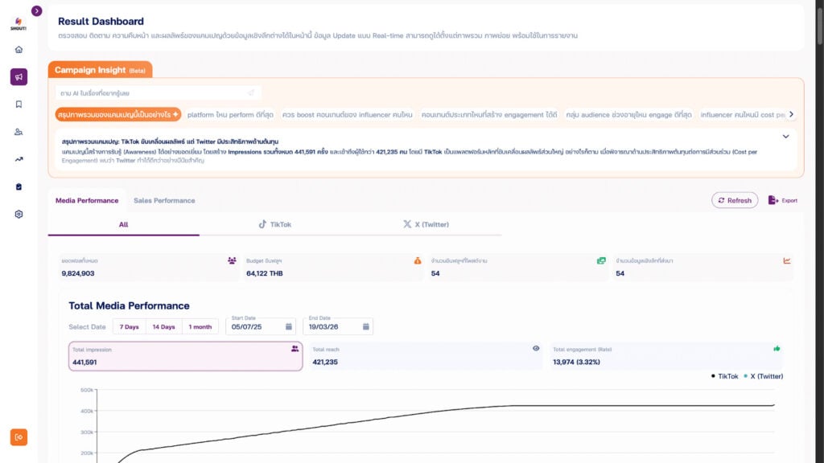
Task: Click the Total Media Performance heading
Action: (x=130, y=305)
